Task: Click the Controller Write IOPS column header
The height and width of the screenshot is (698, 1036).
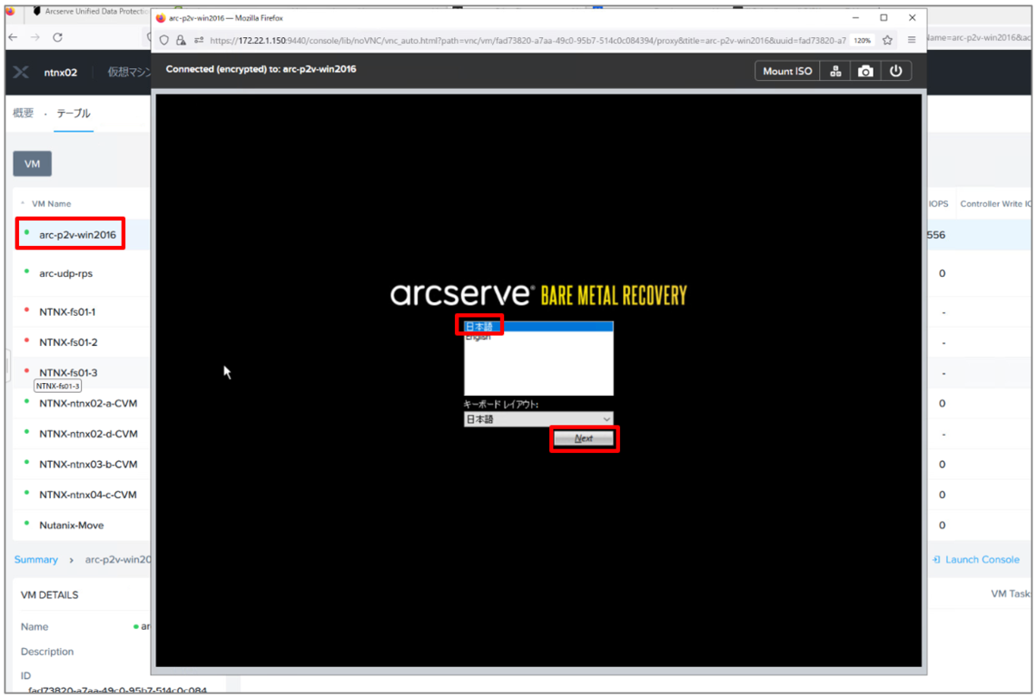Action: [995, 204]
